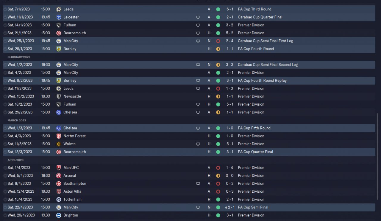Select the Aston Villa 0 - 3 fixture row
Image resolution: width=381 pixels, height=221 pixels.
[x=189, y=191]
